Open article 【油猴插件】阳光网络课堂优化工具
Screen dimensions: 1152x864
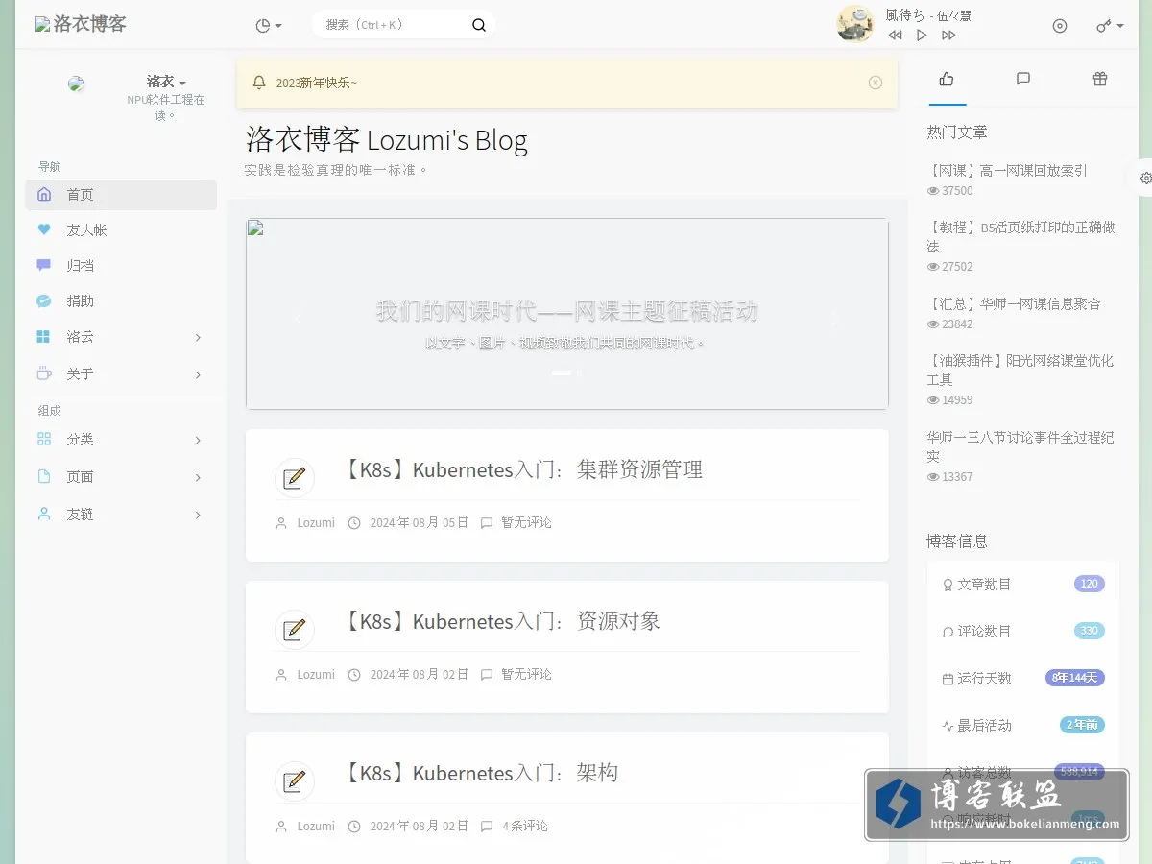[1020, 371]
